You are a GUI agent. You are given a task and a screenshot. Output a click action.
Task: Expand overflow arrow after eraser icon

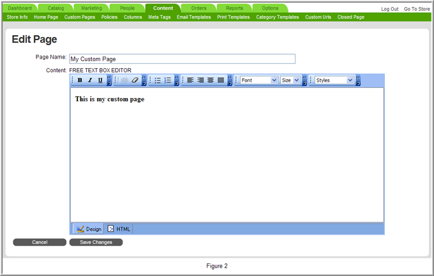[144, 80]
